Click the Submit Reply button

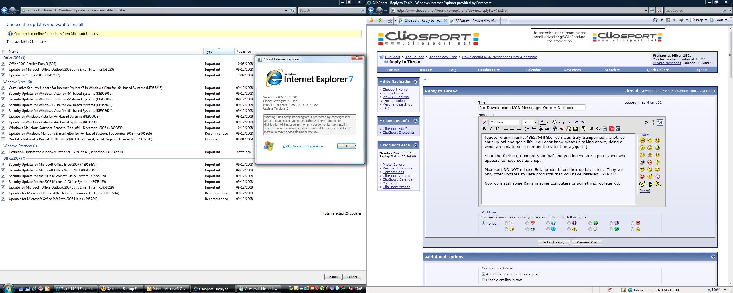click(x=553, y=242)
